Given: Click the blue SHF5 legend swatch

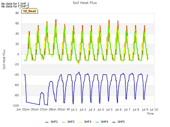Looking at the screenshot, I should (x=114, y=122).
